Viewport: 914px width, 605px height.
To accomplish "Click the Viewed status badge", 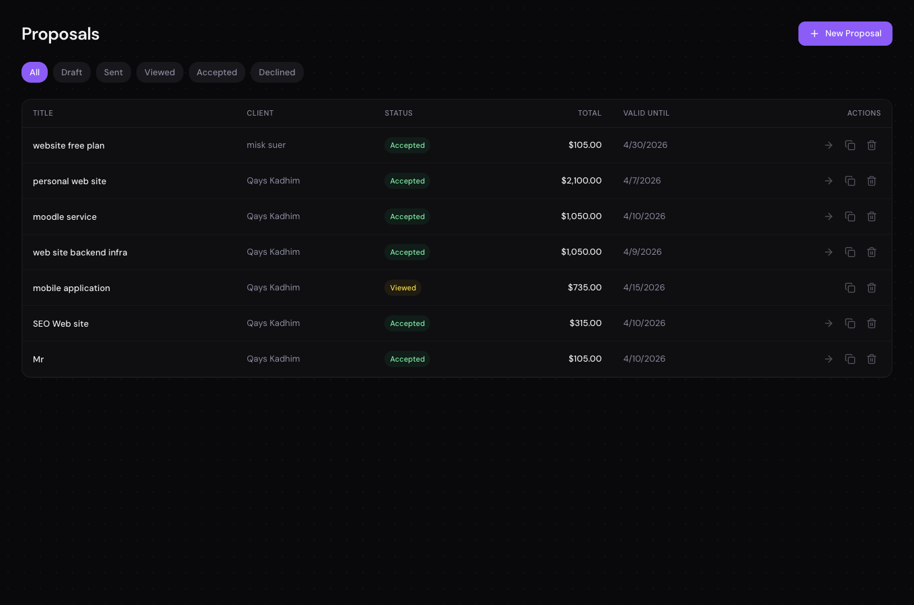I will [403, 288].
